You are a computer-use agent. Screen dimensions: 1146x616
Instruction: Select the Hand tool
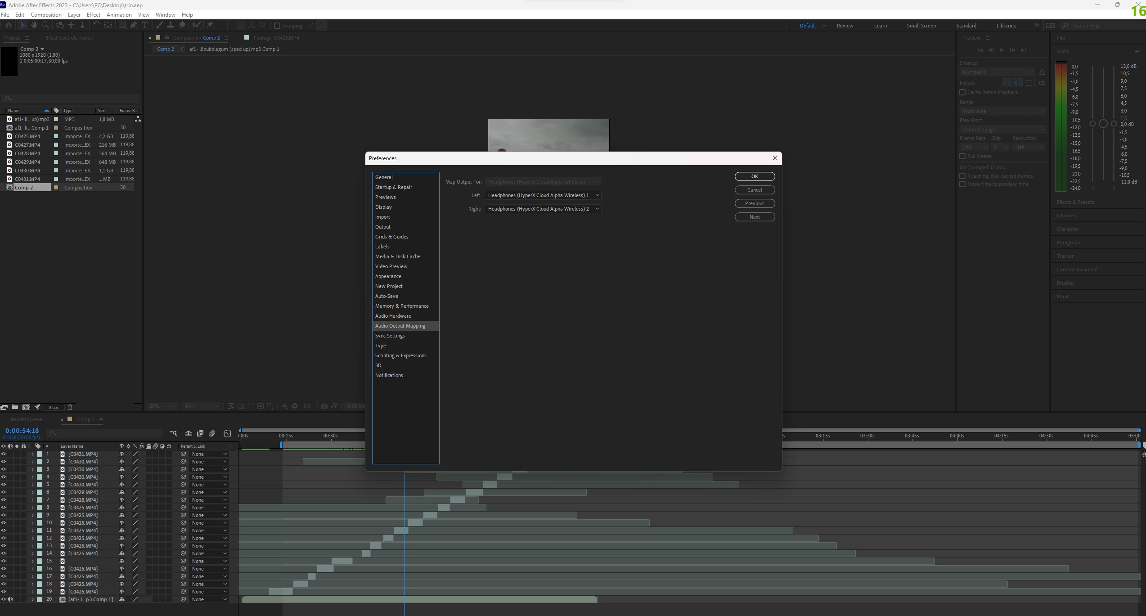click(34, 25)
